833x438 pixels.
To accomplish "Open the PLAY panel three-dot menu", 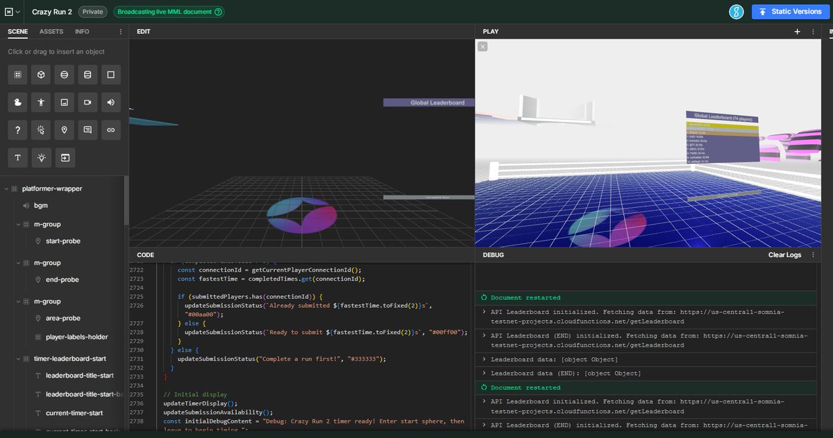I will point(813,32).
